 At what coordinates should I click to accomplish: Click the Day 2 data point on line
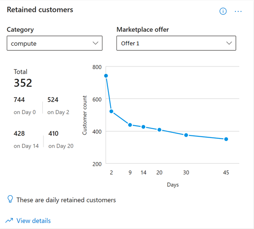111,111
